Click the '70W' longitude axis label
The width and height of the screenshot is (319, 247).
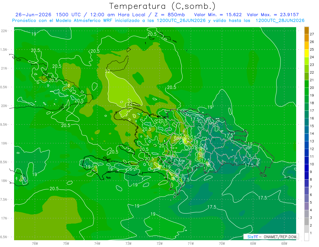222,243
